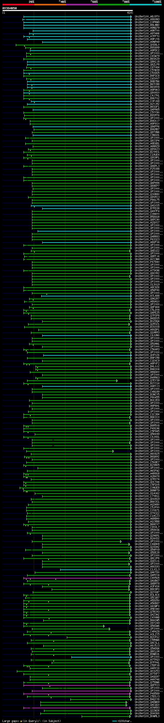Select hit label UniRef100_O97249

[x=147, y=623]
